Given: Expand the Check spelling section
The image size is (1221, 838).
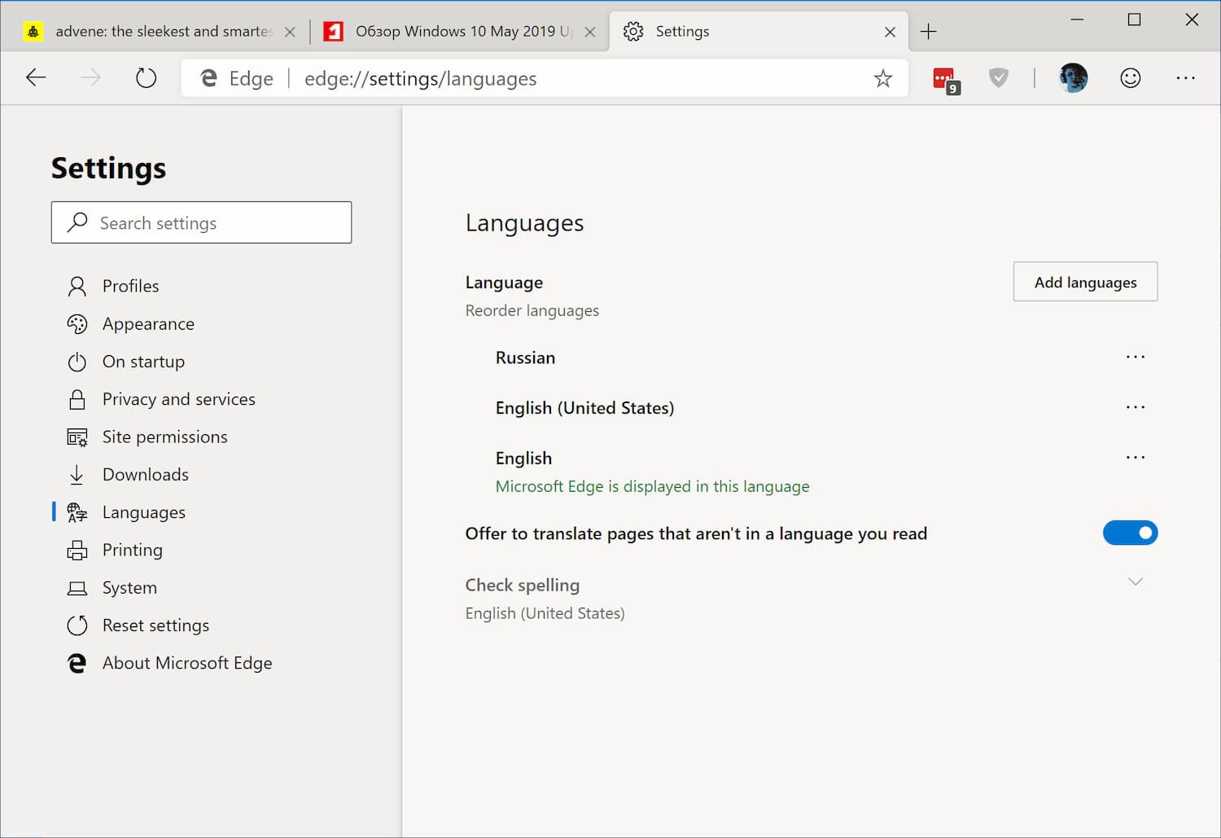Looking at the screenshot, I should coord(1135,581).
